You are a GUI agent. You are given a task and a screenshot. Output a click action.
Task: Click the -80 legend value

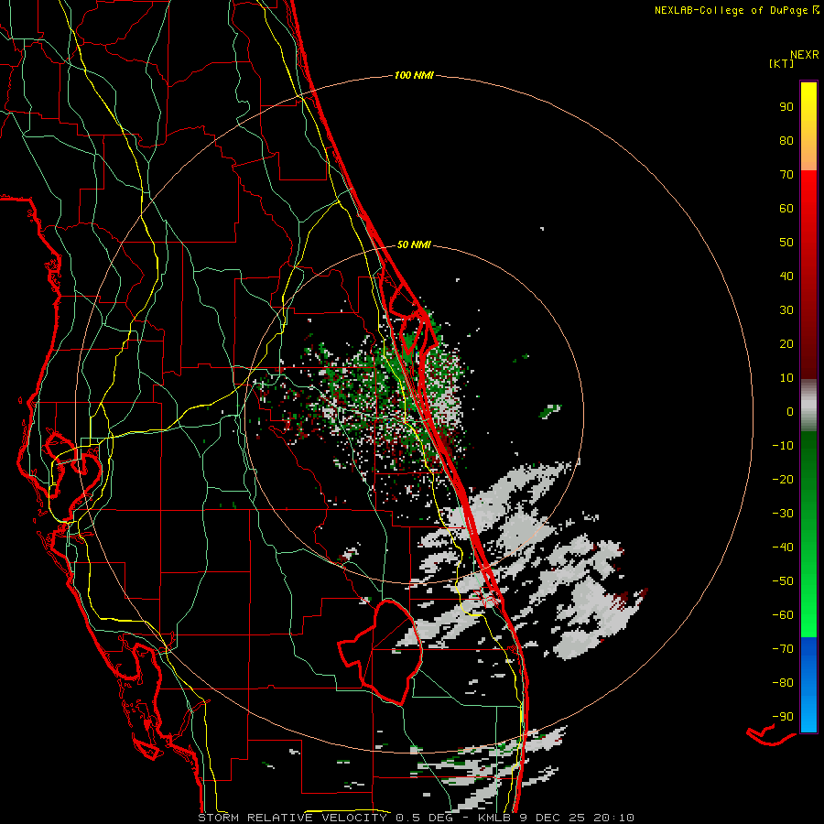(783, 683)
